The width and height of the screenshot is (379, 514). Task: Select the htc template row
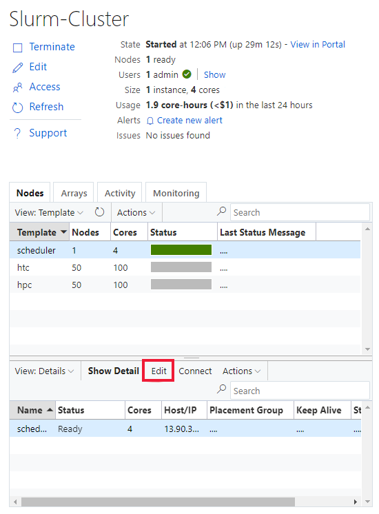(x=185, y=267)
